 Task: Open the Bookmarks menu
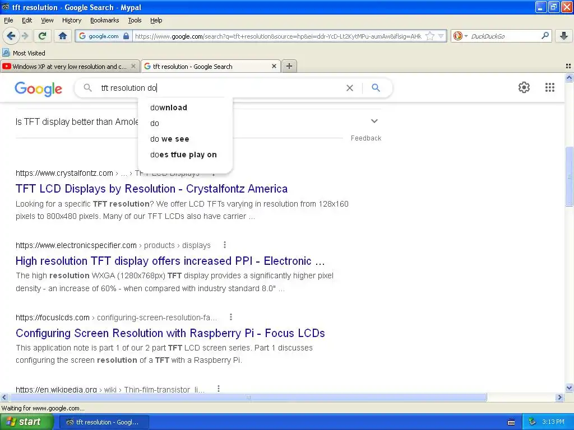click(104, 20)
